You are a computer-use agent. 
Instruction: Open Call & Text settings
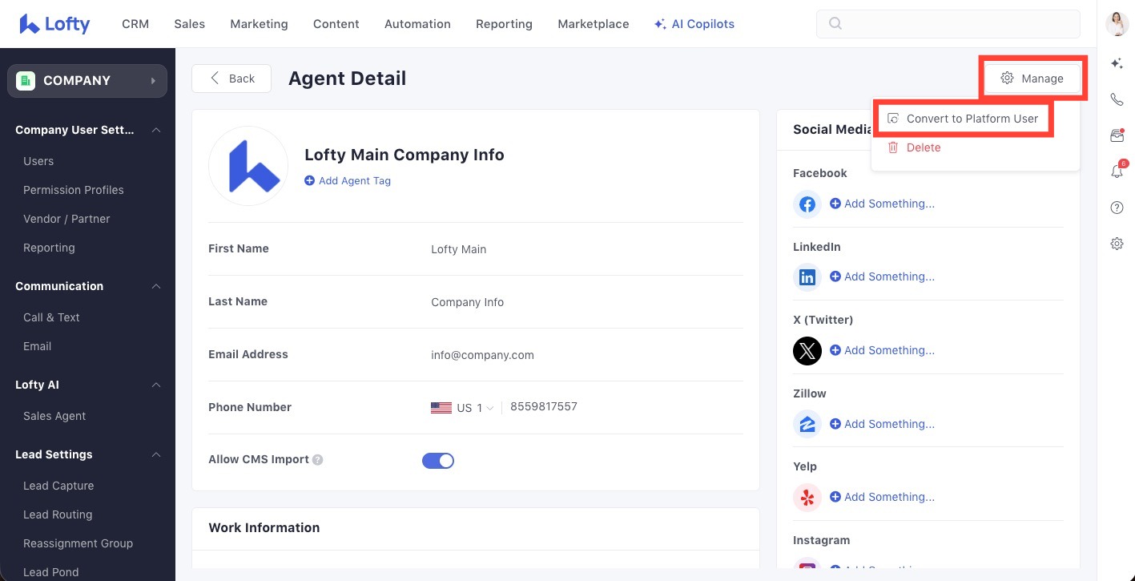[51, 317]
